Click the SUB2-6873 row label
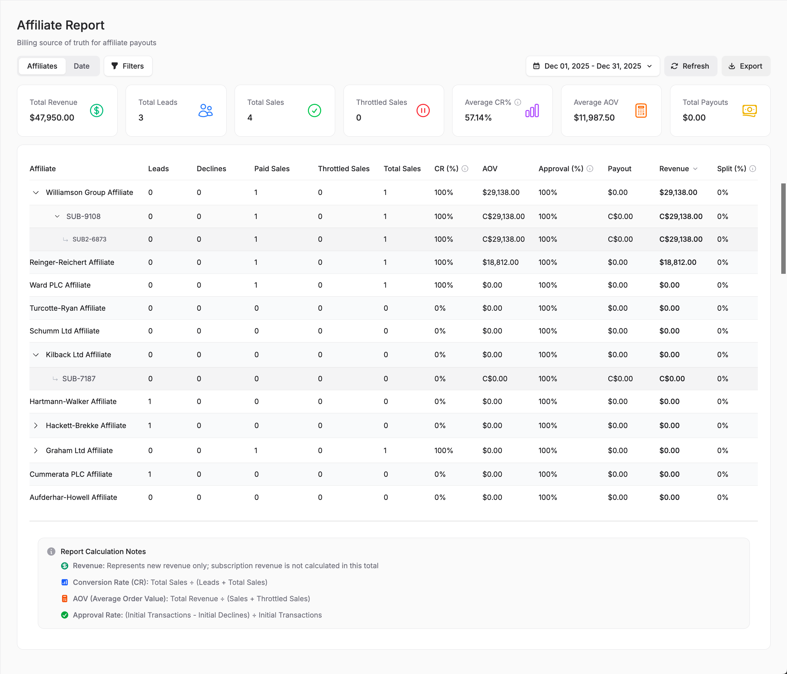 [x=89, y=240]
